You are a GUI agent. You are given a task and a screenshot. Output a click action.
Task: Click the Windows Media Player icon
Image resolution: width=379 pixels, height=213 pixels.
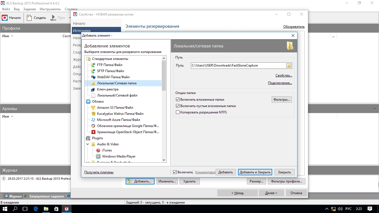coord(98,156)
